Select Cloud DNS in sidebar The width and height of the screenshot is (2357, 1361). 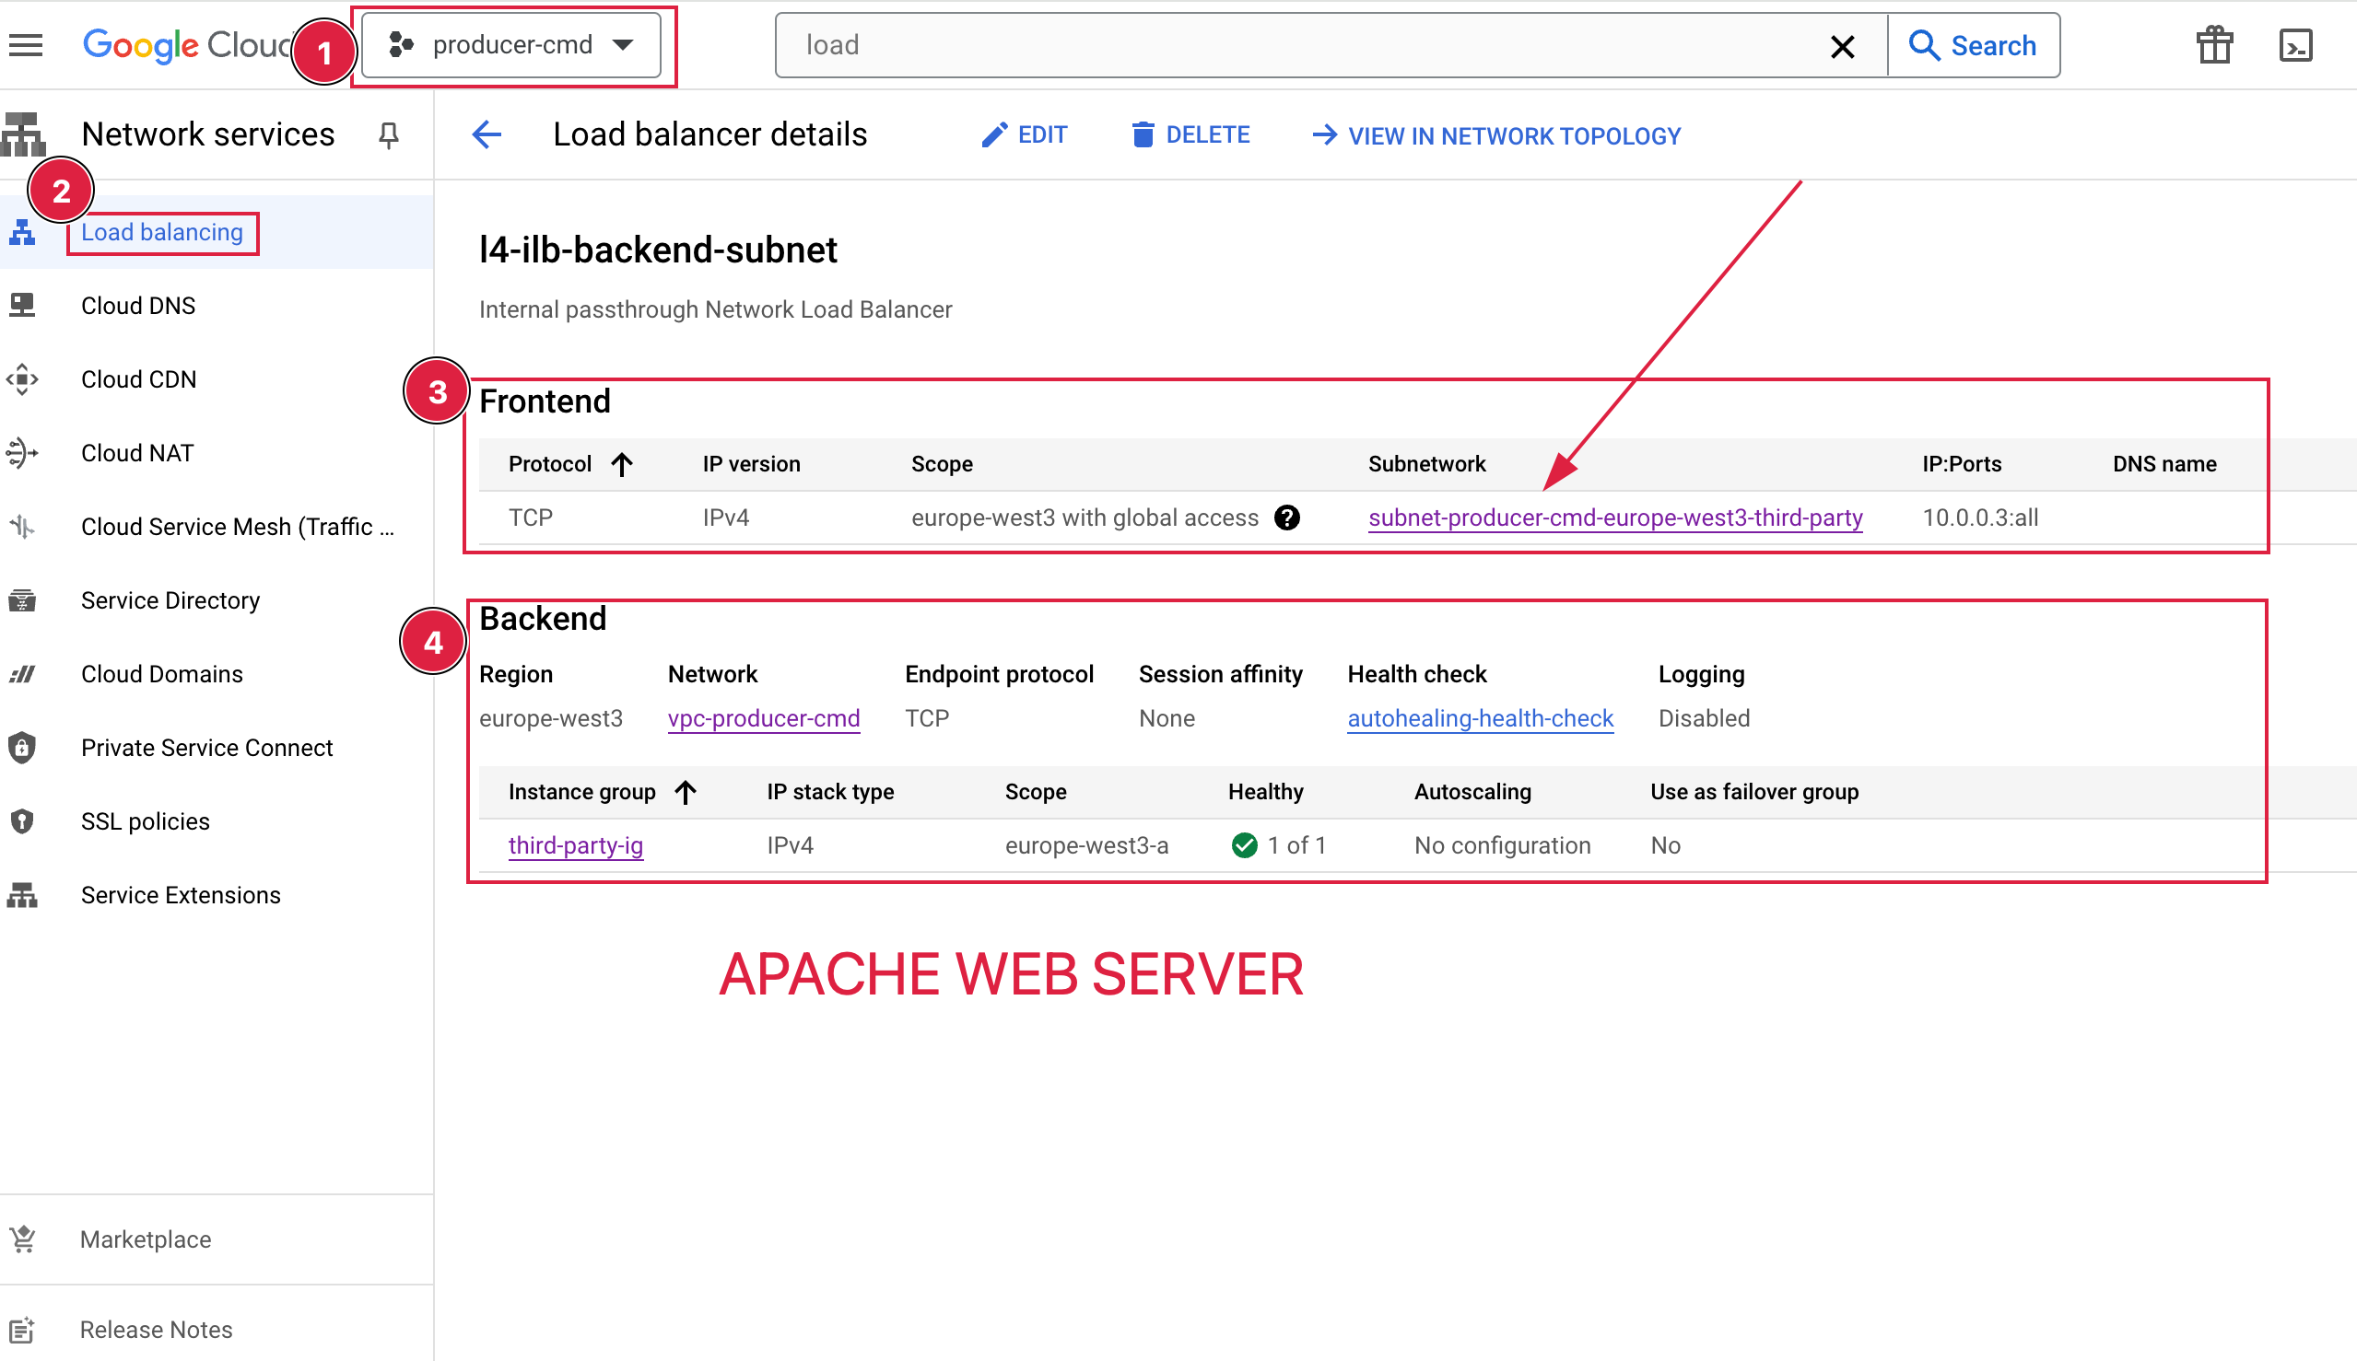[138, 306]
